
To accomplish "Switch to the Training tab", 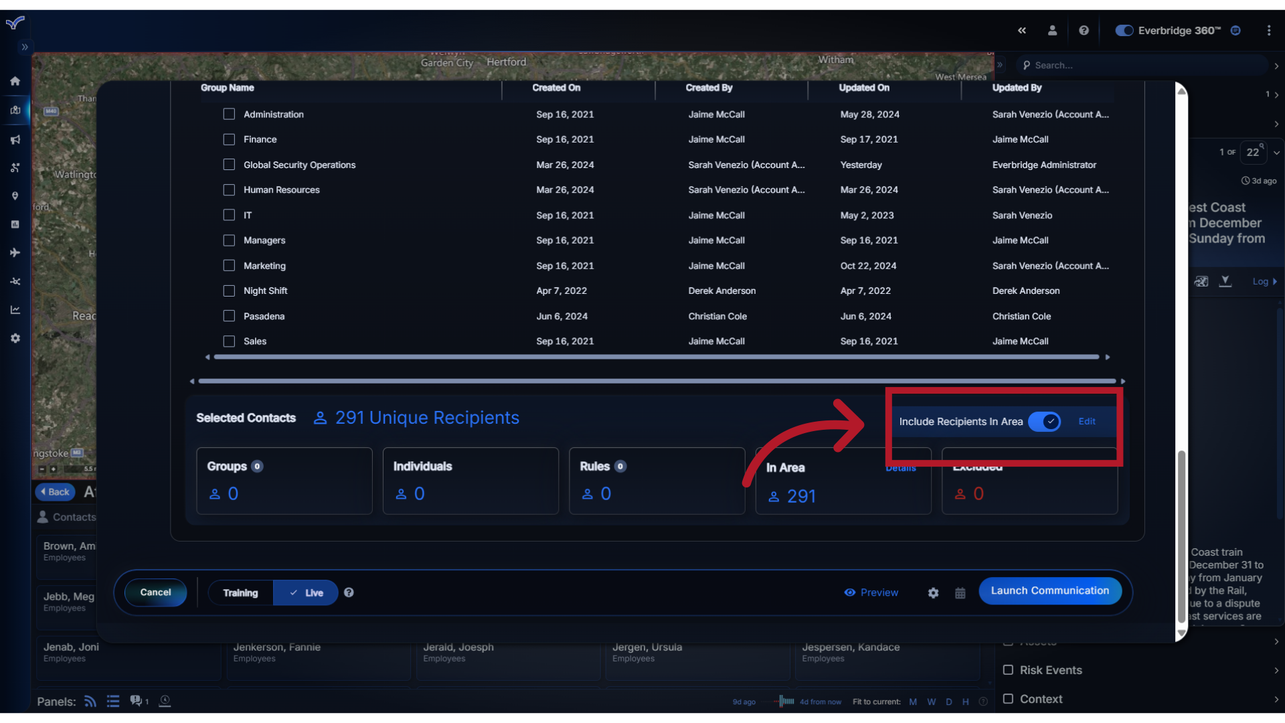I will 240,592.
